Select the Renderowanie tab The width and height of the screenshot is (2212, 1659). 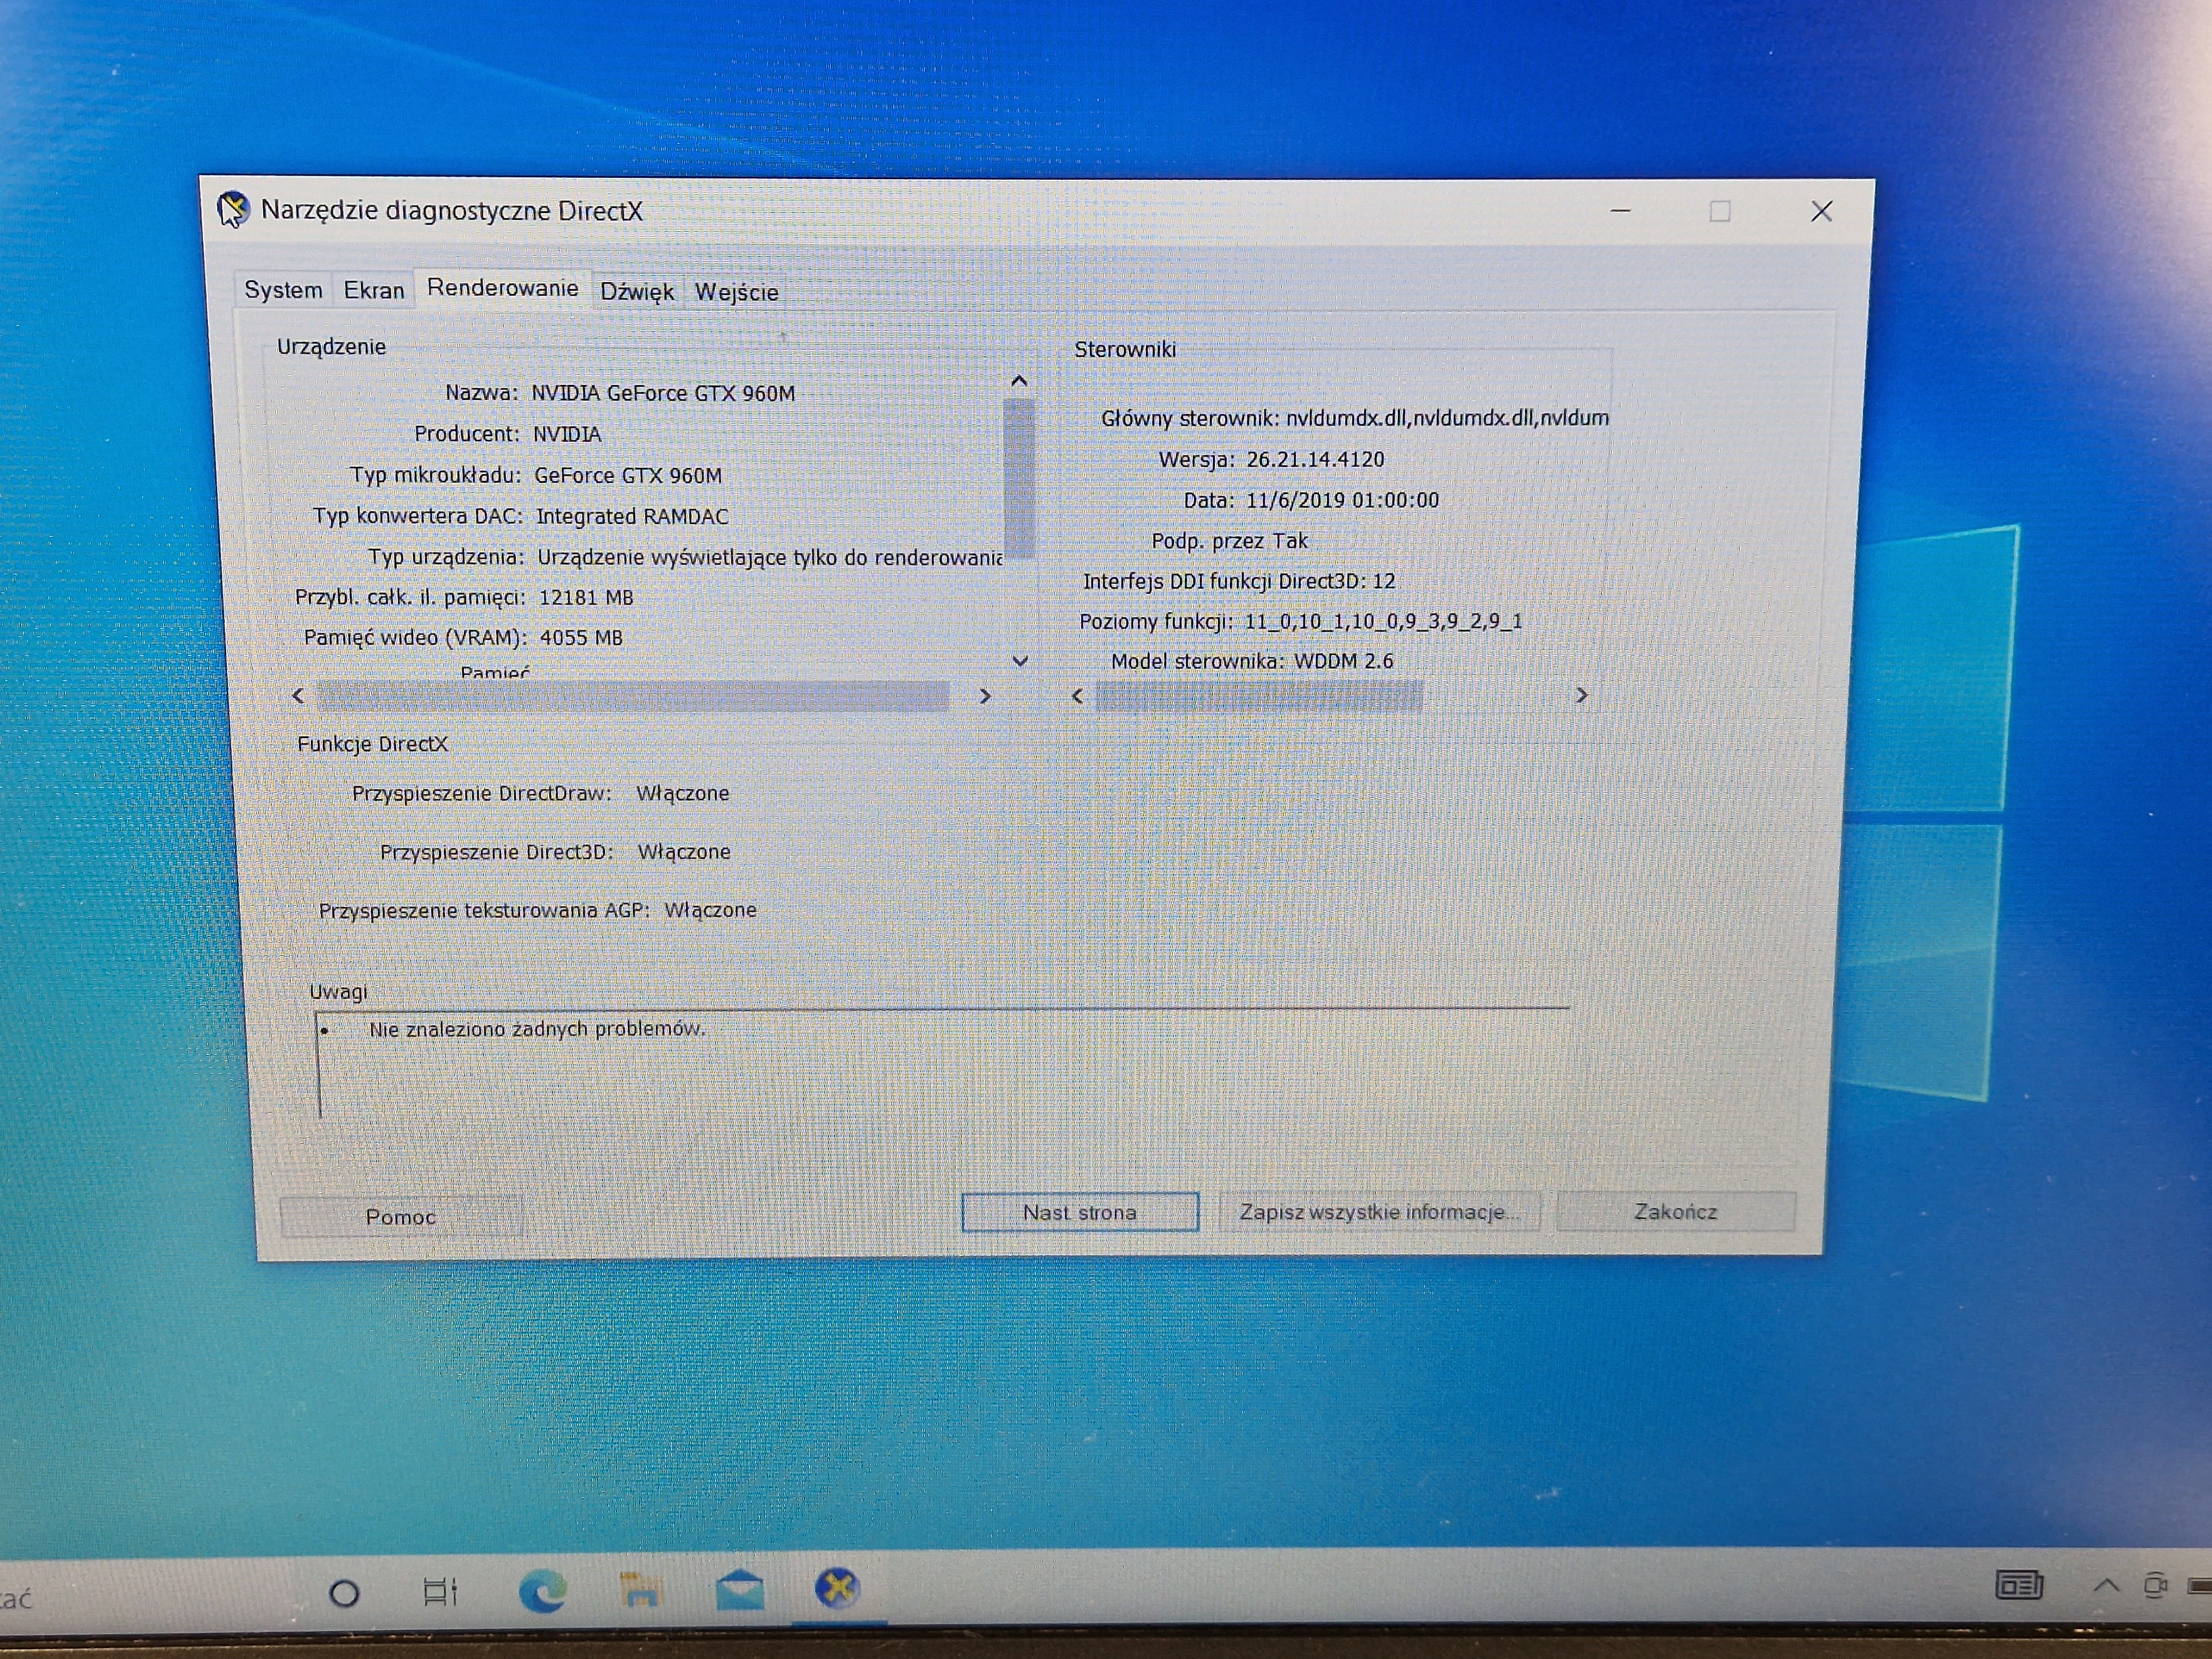click(502, 288)
